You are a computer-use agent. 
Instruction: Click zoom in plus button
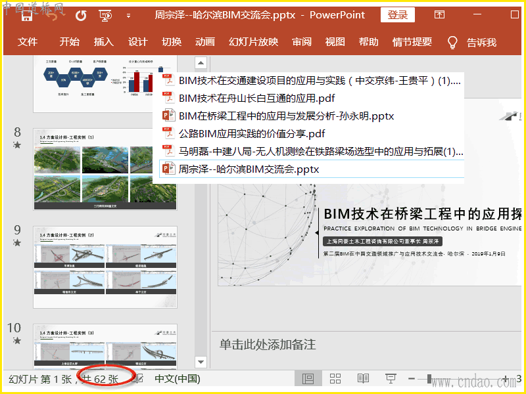click(x=506, y=379)
